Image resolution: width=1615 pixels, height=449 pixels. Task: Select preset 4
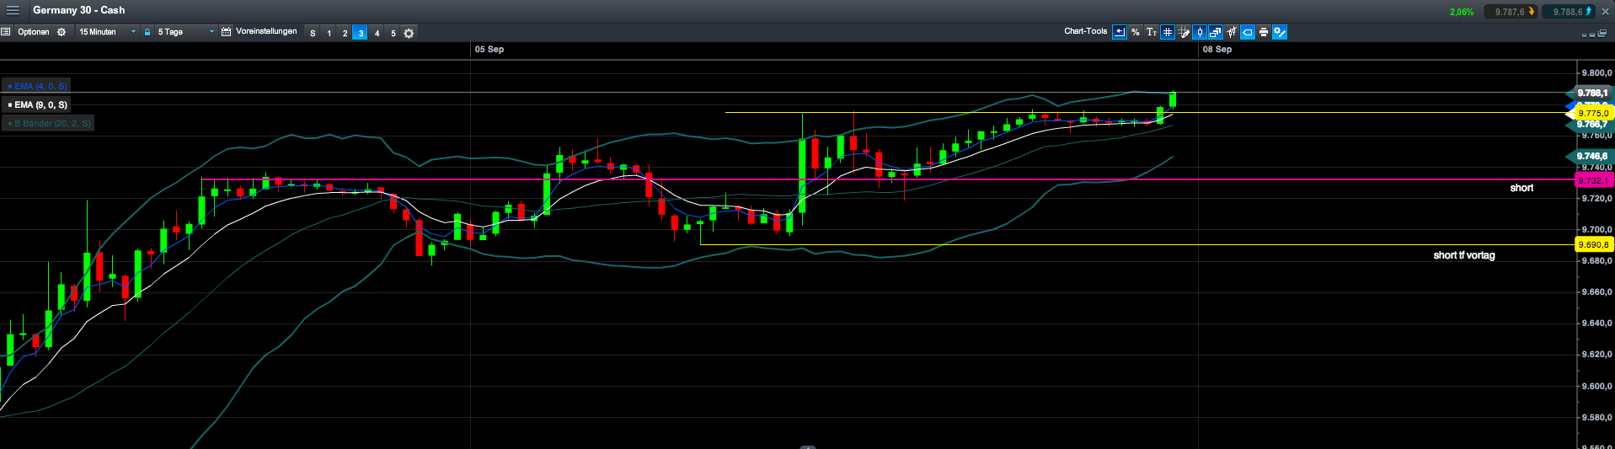coord(377,33)
